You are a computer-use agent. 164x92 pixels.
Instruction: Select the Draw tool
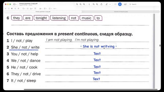(18, 8)
